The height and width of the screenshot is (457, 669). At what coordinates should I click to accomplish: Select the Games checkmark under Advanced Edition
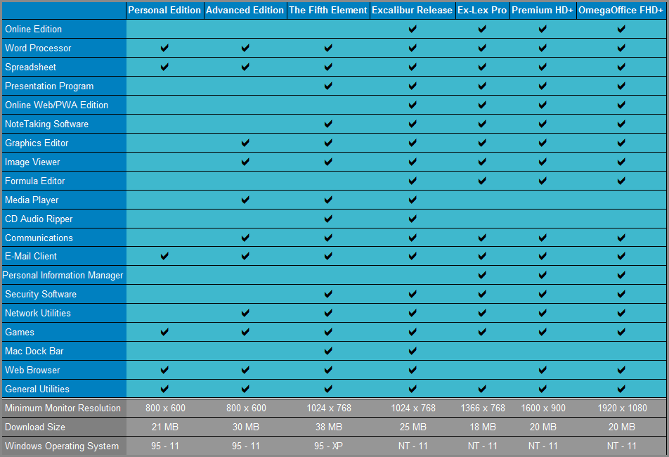pyautogui.click(x=245, y=332)
